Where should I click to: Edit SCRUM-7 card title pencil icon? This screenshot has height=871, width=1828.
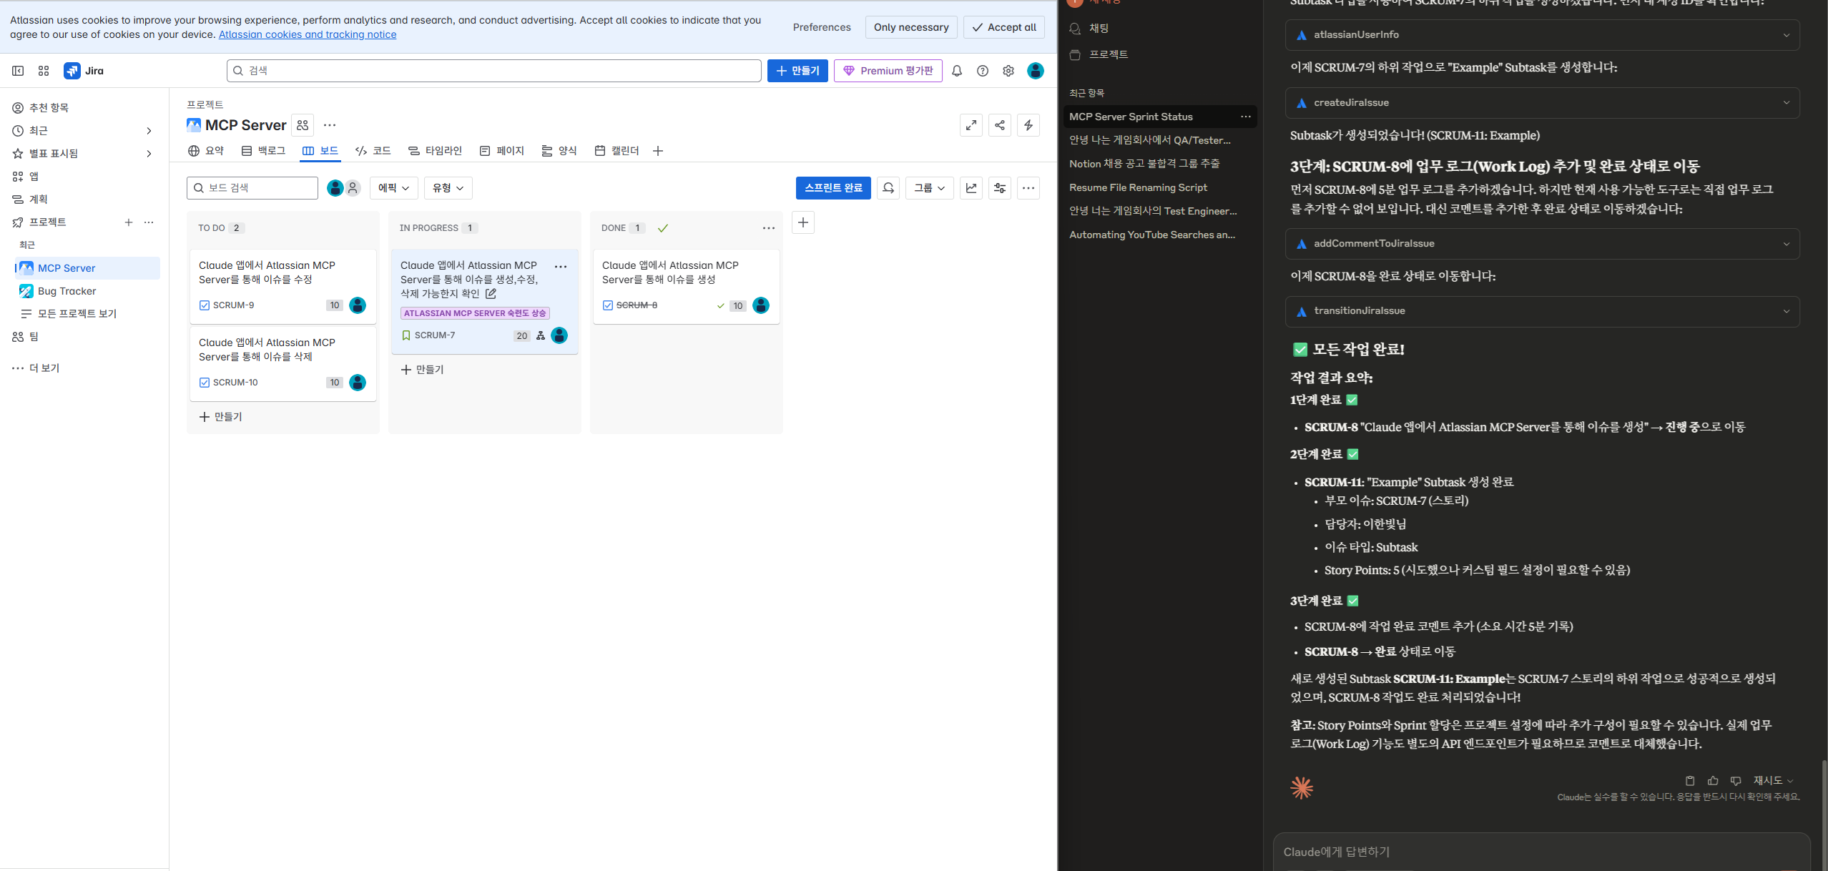point(491,294)
